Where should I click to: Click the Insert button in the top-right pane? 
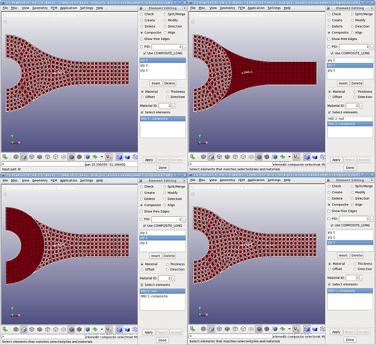pyautogui.click(x=343, y=83)
